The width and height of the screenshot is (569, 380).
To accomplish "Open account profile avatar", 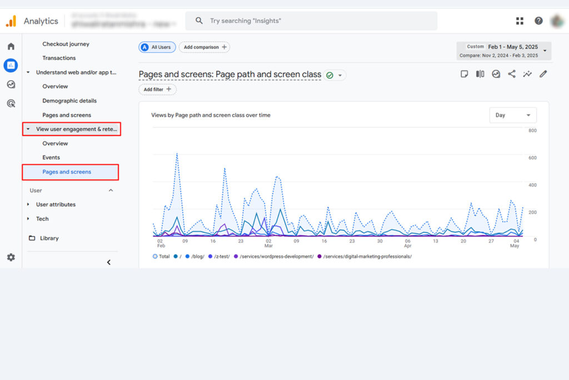I will coord(557,21).
